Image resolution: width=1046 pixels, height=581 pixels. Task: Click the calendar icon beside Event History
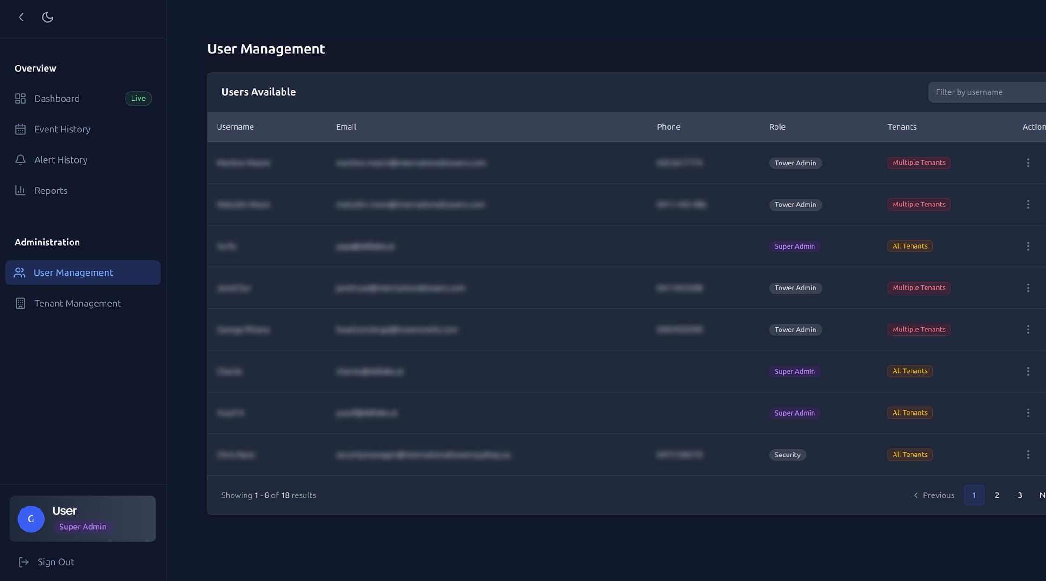click(20, 129)
